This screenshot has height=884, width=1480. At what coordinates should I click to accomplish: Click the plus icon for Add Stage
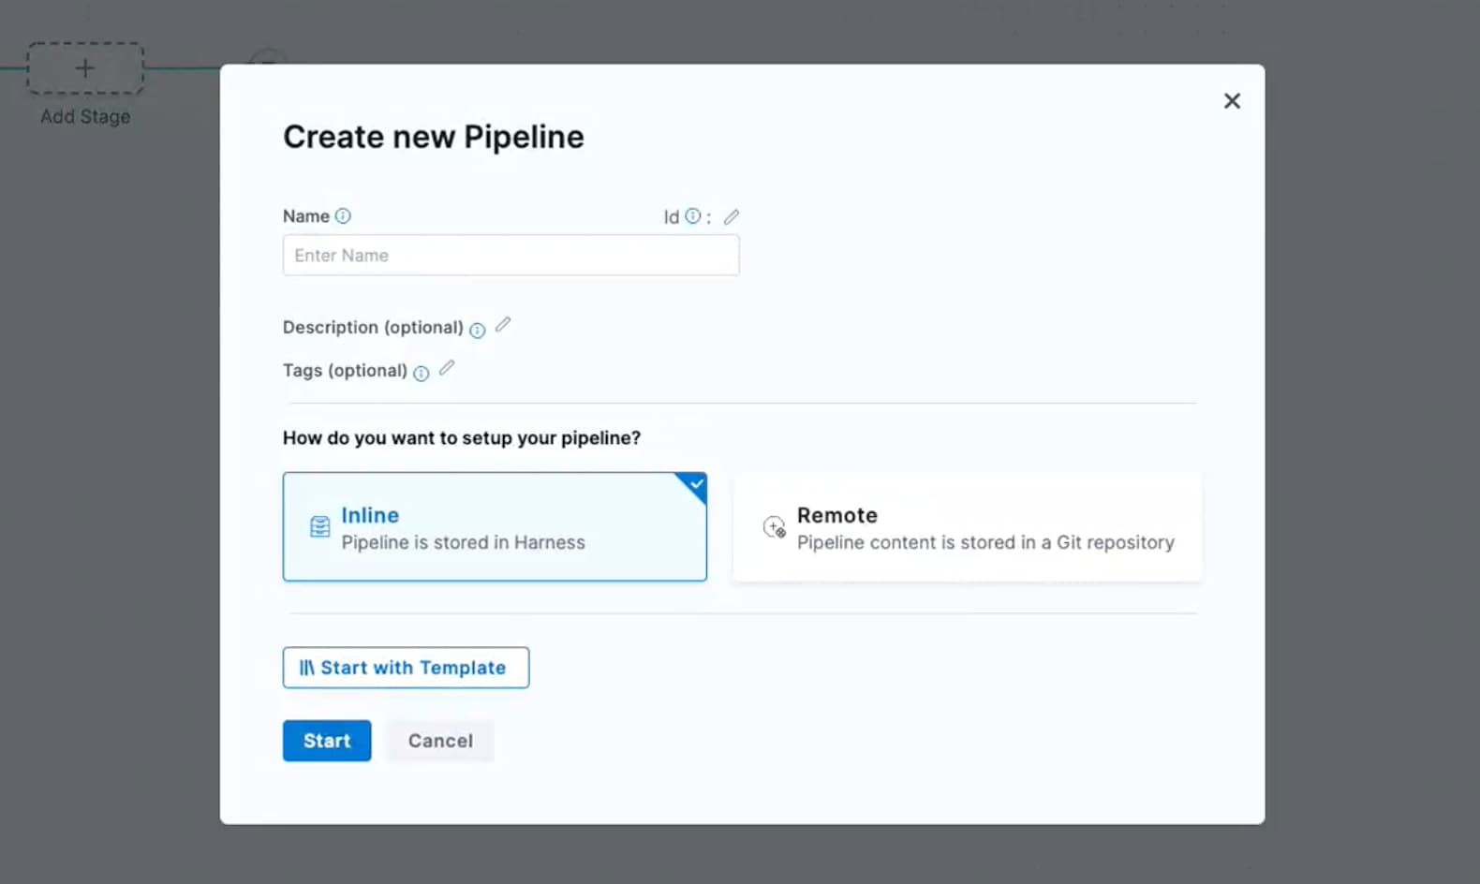85,68
